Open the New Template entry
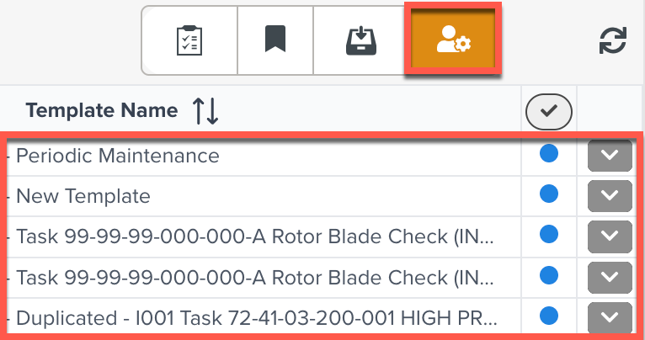The image size is (645, 340). (x=83, y=196)
